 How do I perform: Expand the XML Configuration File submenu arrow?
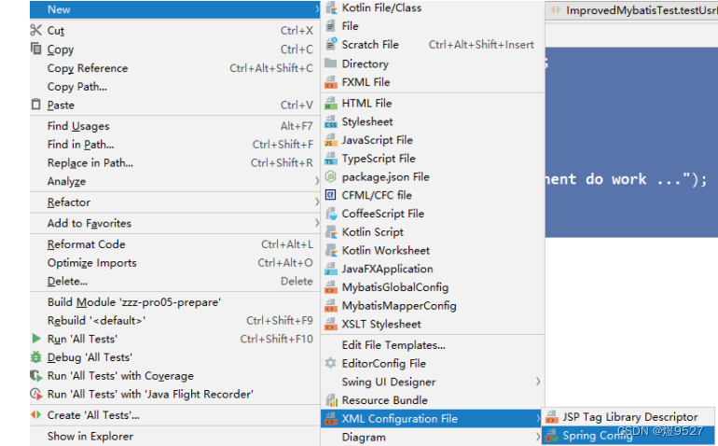click(538, 418)
